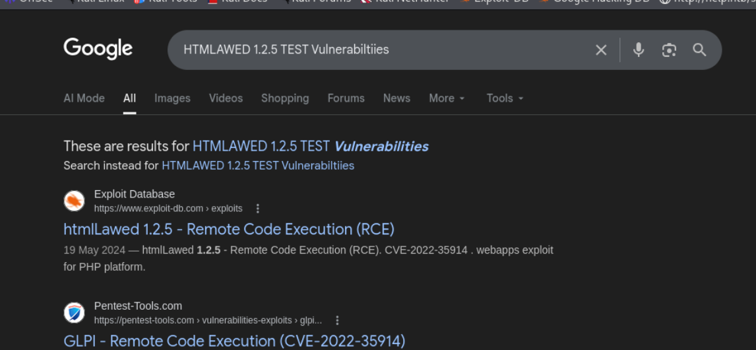This screenshot has height=350, width=756.
Task: Open the Shopping tab
Action: point(285,98)
